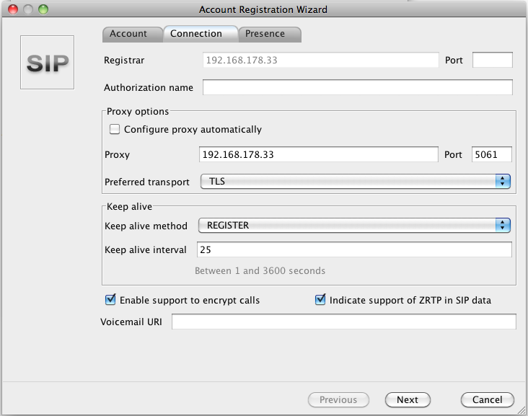Toggle Indicate support of ZRTP checkbox
This screenshot has height=416, width=528.
321,300
